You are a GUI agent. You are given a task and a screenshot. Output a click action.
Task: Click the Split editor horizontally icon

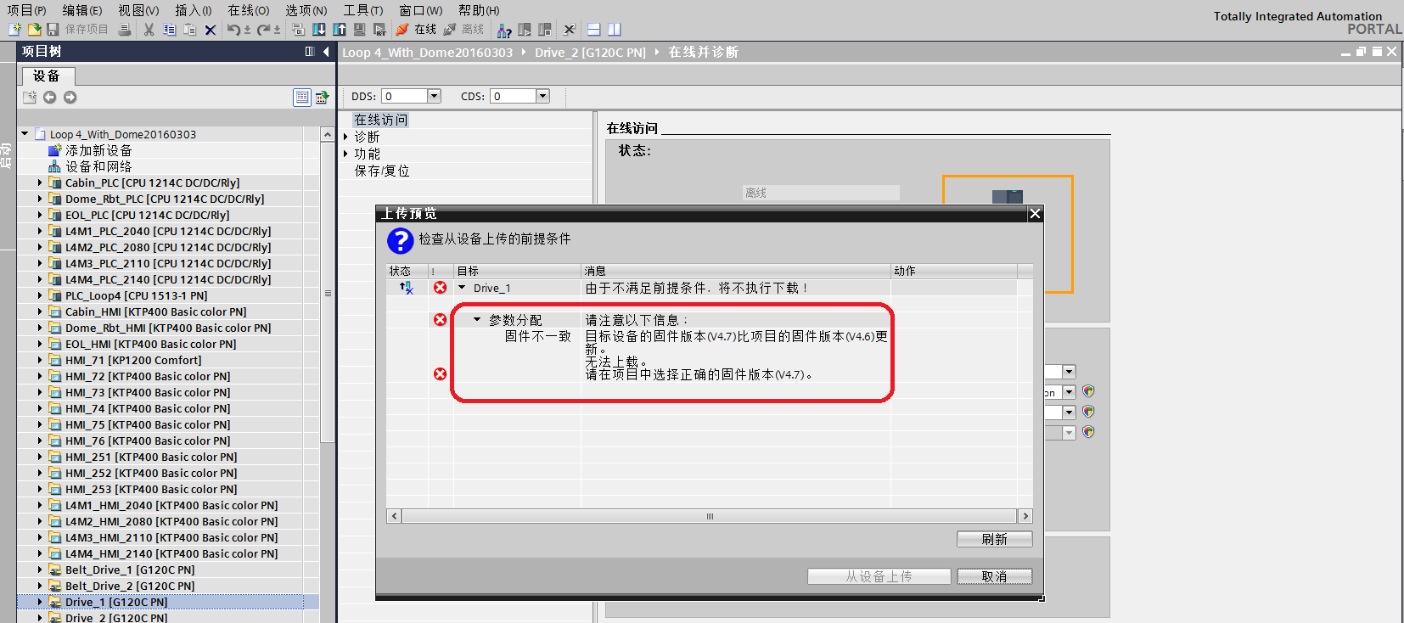pyautogui.click(x=594, y=30)
